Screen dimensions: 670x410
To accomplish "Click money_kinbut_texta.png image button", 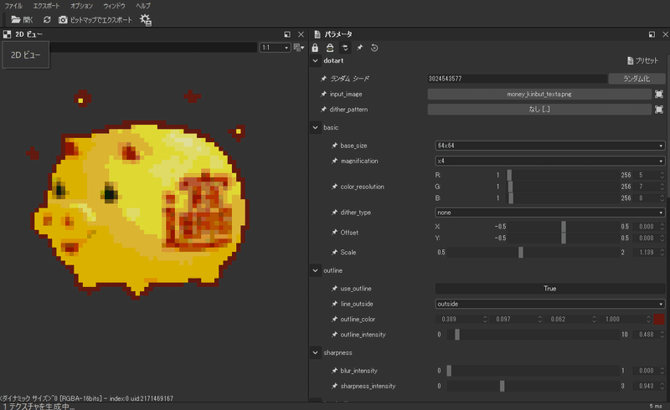I will click(x=539, y=94).
